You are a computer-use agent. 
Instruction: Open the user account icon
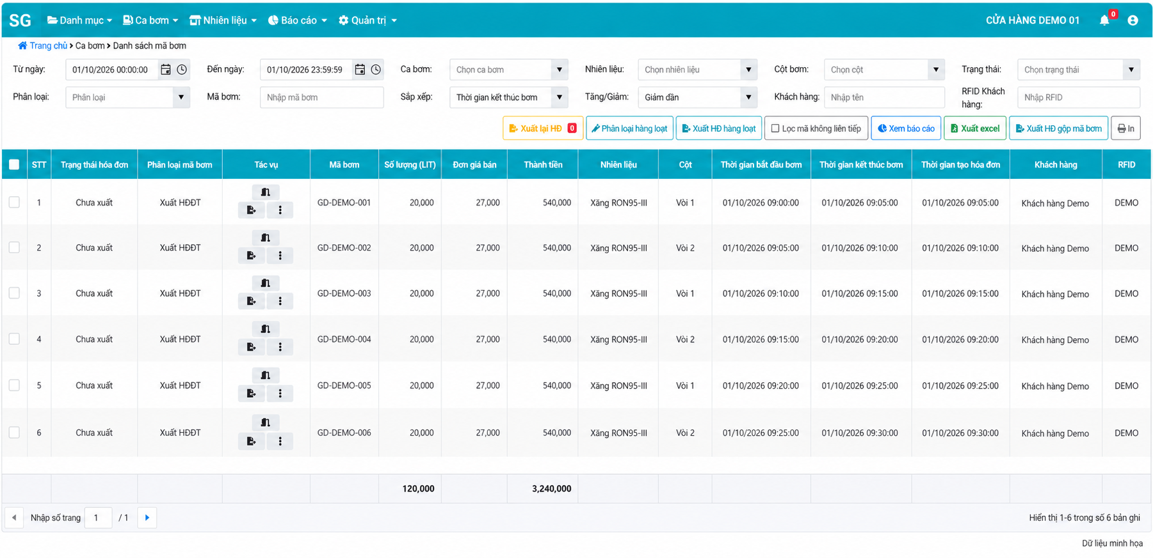[1133, 20]
